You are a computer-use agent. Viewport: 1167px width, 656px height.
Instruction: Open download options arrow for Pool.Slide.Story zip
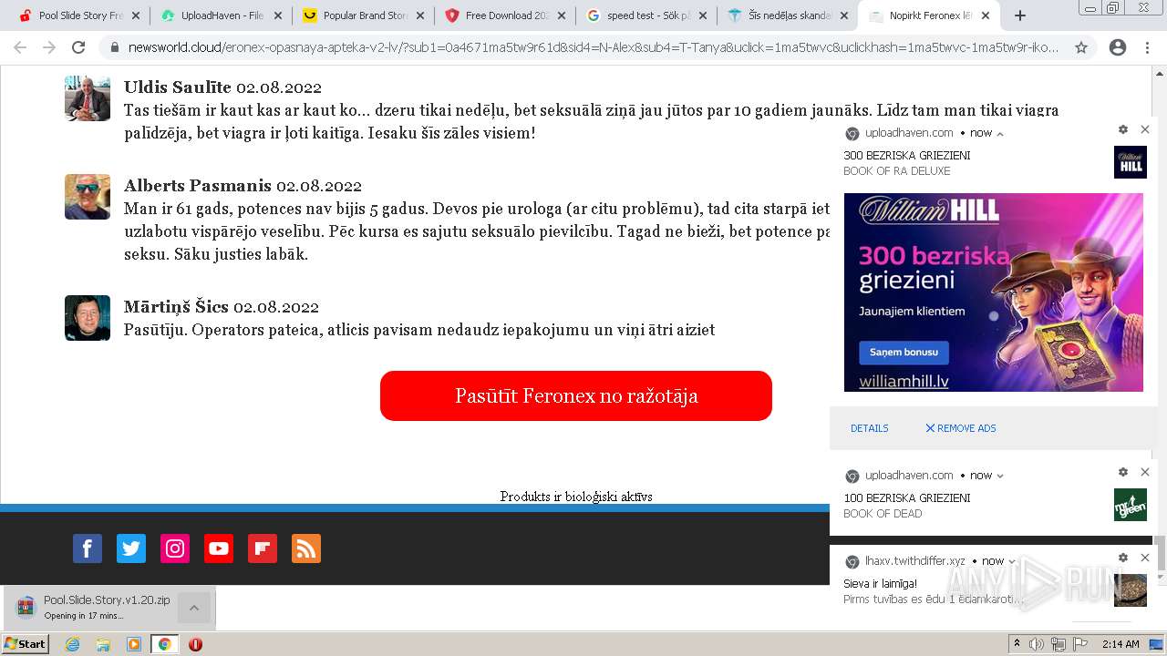(194, 608)
